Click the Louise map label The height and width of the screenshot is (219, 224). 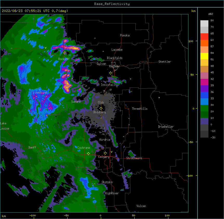[5, 128]
